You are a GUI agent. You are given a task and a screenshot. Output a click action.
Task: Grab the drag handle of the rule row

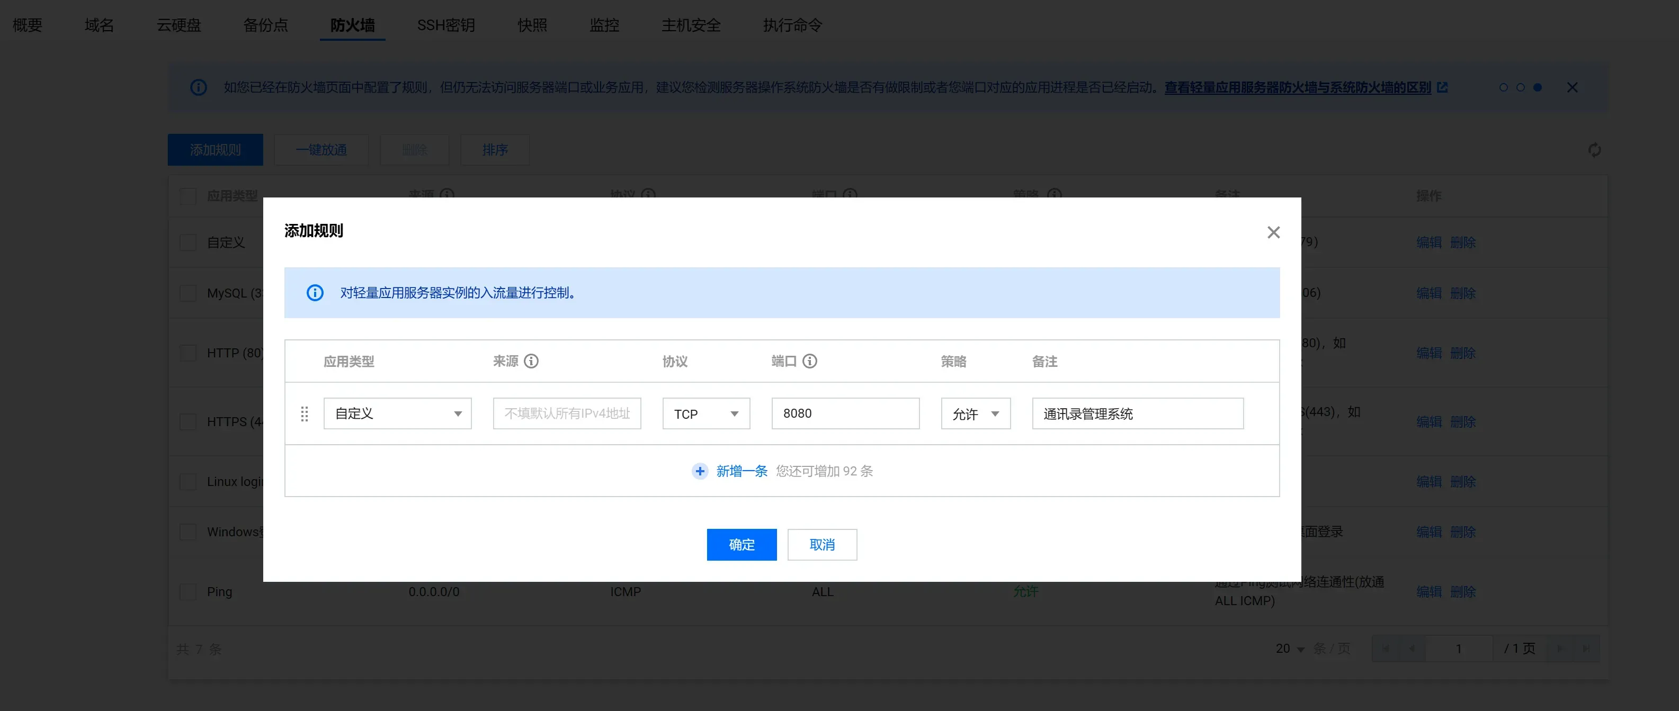305,414
